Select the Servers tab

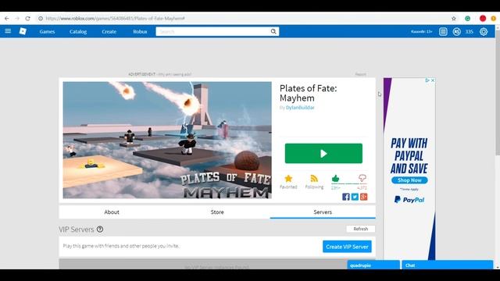pos(323,212)
